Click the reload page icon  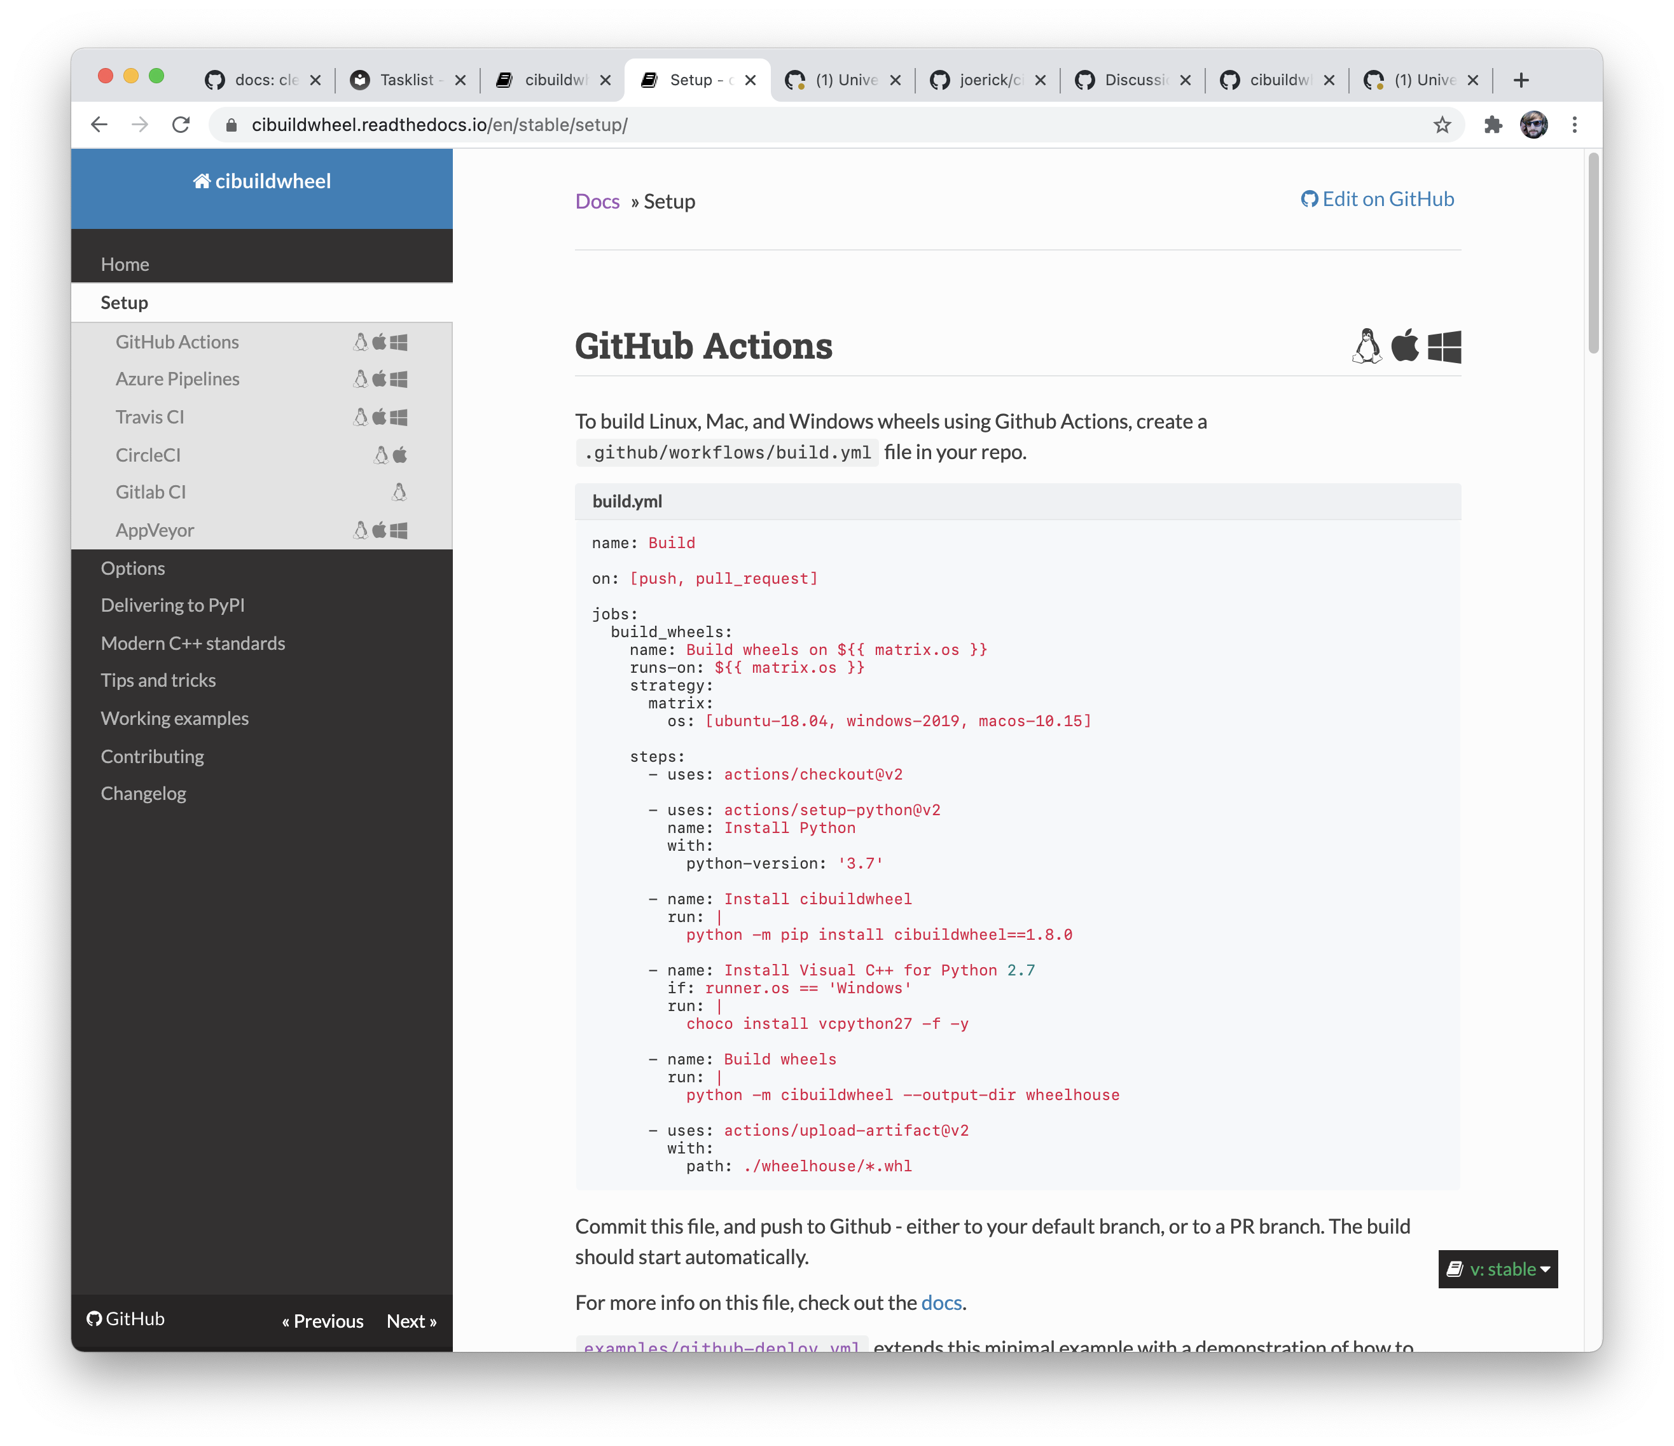181,125
